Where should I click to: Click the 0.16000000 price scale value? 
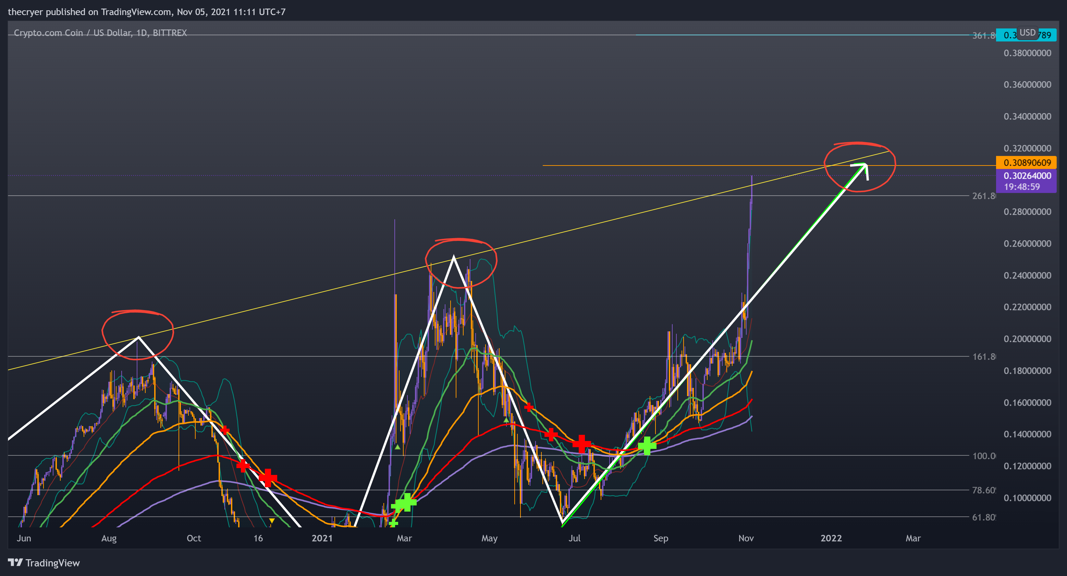[x=1027, y=403]
